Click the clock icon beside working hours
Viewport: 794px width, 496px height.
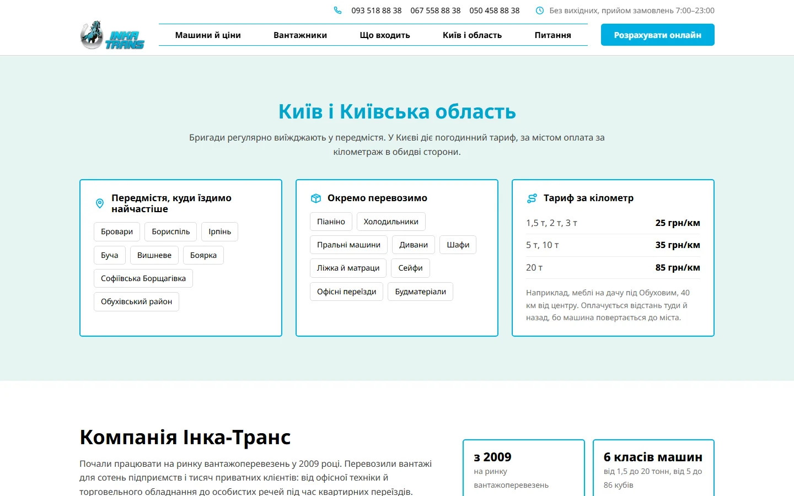coord(540,10)
